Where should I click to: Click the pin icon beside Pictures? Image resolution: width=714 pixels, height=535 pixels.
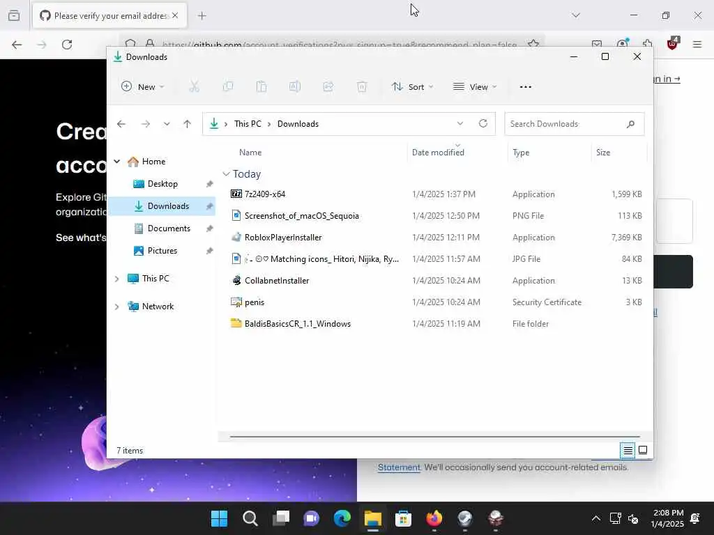pyautogui.click(x=209, y=251)
